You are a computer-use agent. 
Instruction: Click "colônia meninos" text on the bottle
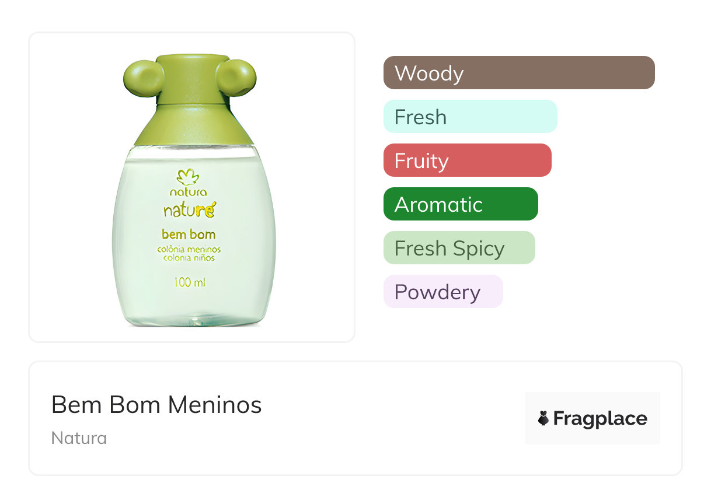(x=189, y=249)
